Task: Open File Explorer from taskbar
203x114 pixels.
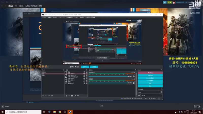Action: coord(55,112)
